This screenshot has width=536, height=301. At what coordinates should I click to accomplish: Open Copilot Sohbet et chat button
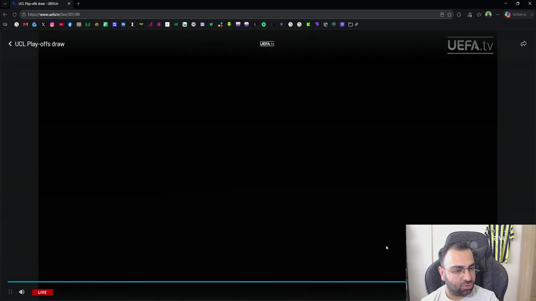pos(516,14)
